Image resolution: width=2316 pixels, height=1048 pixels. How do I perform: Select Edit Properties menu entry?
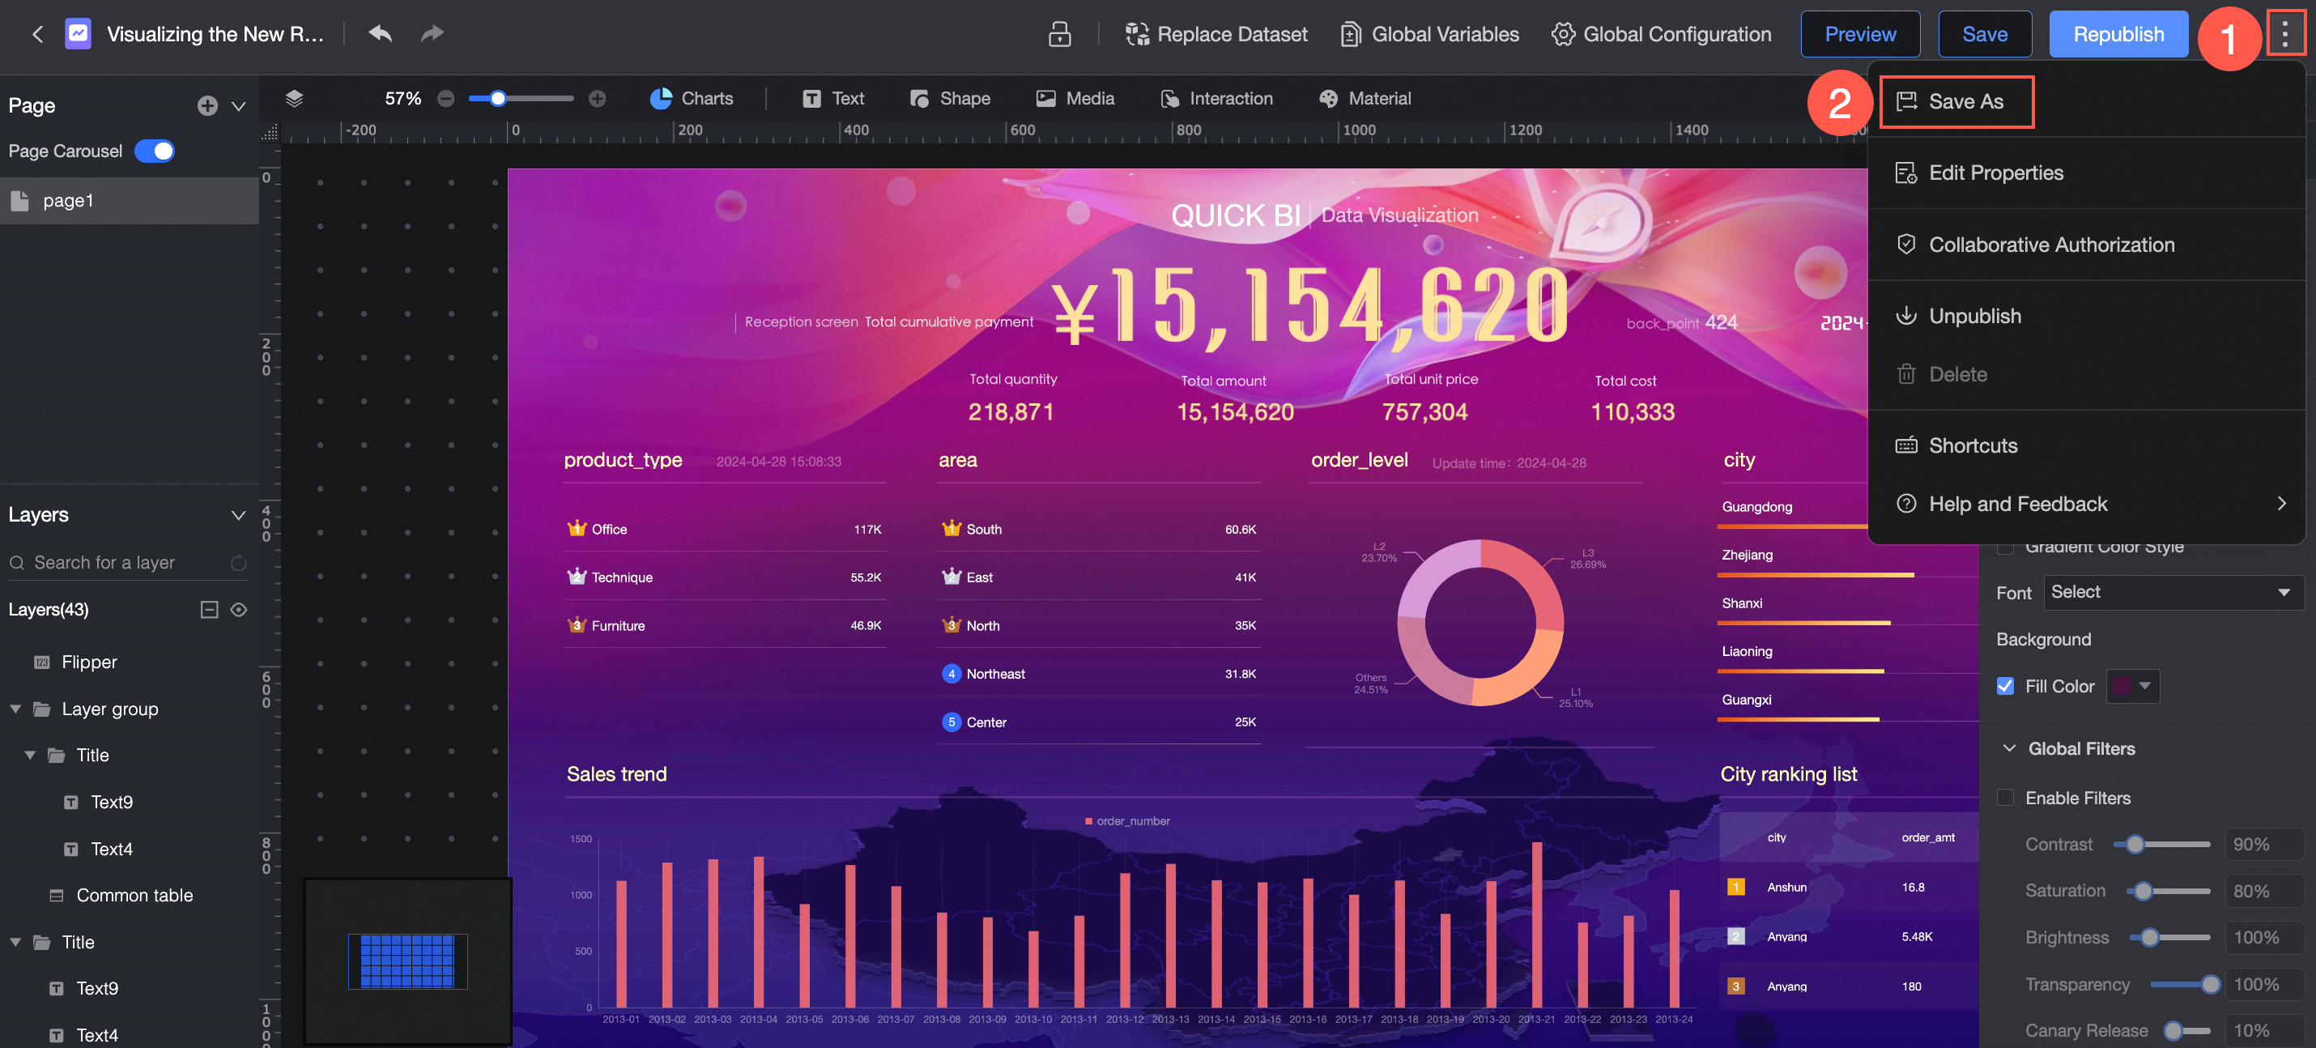1995,173
